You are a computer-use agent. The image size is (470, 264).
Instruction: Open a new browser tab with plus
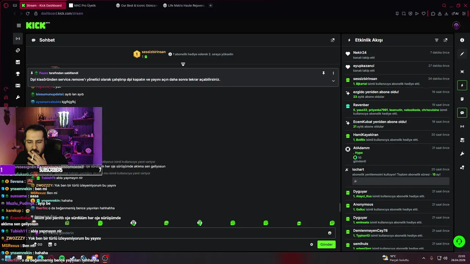[x=210, y=5]
